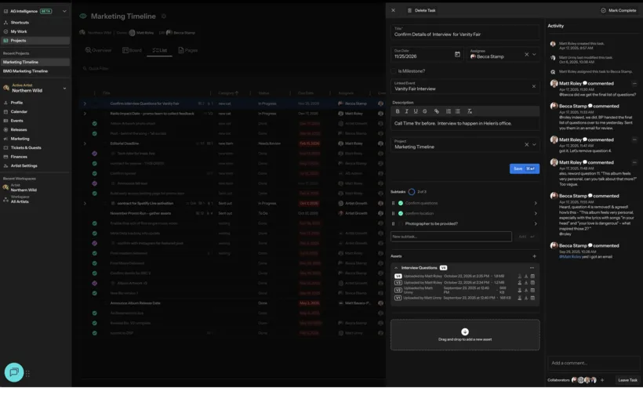Open the floating chat bubble button
This screenshot has height=402, width=643.
click(x=14, y=372)
